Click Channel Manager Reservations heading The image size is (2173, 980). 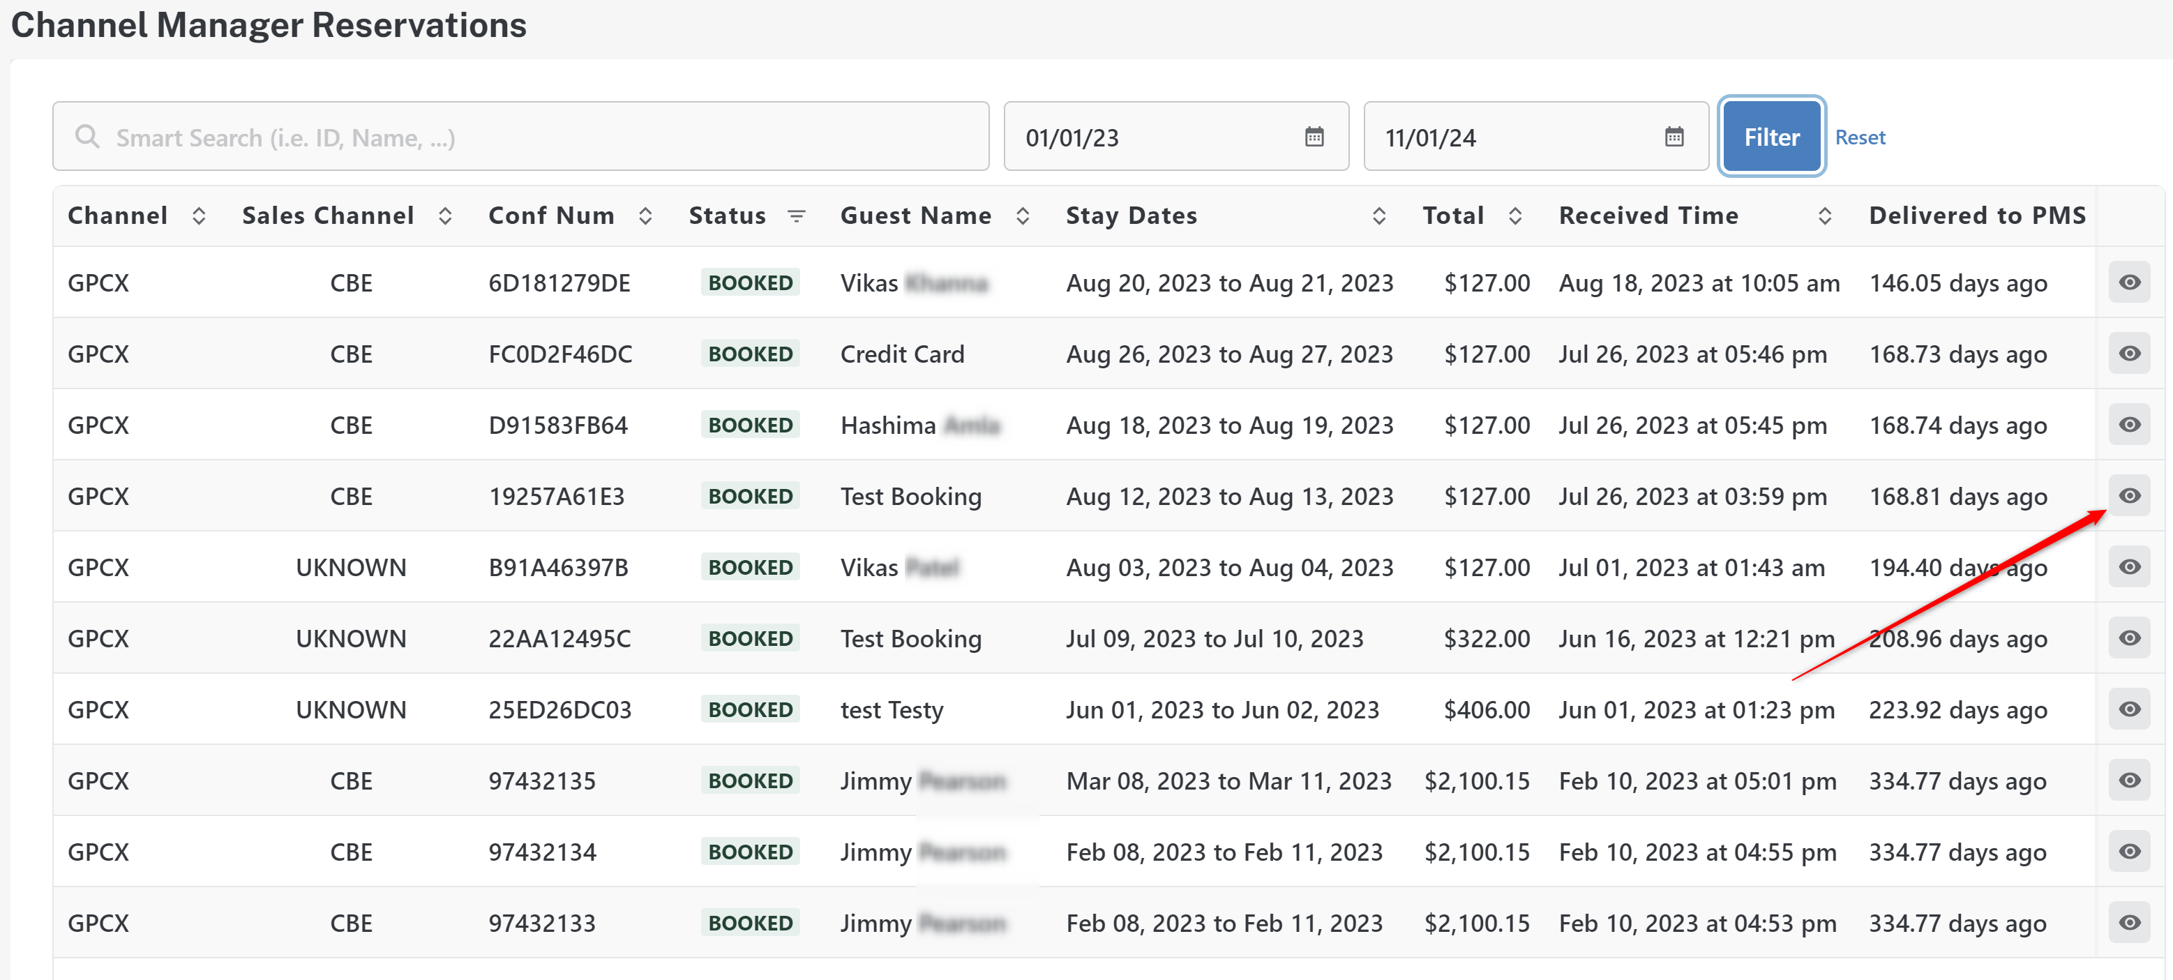[x=269, y=25]
